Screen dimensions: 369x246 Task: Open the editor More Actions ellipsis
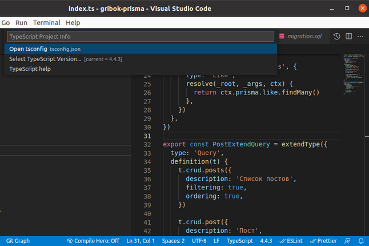point(360,36)
